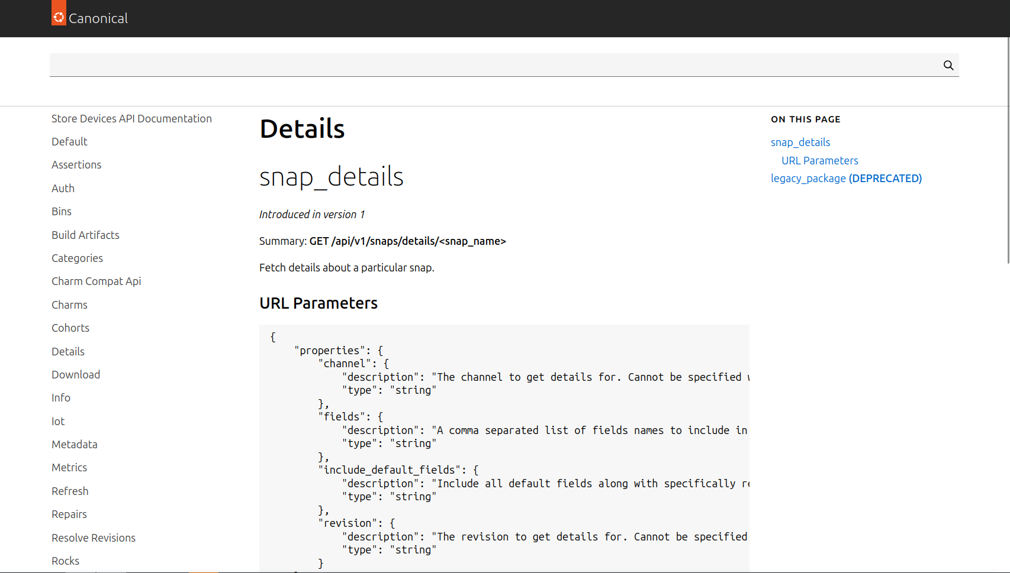Image resolution: width=1010 pixels, height=573 pixels.
Task: Open legacy_package (DEPRECATED) anchor link
Action: pyautogui.click(x=846, y=179)
